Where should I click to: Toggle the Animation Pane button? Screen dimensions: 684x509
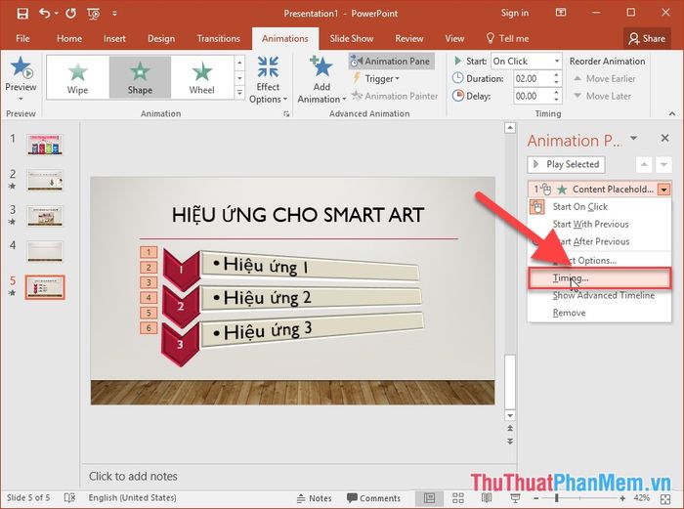coord(391,62)
